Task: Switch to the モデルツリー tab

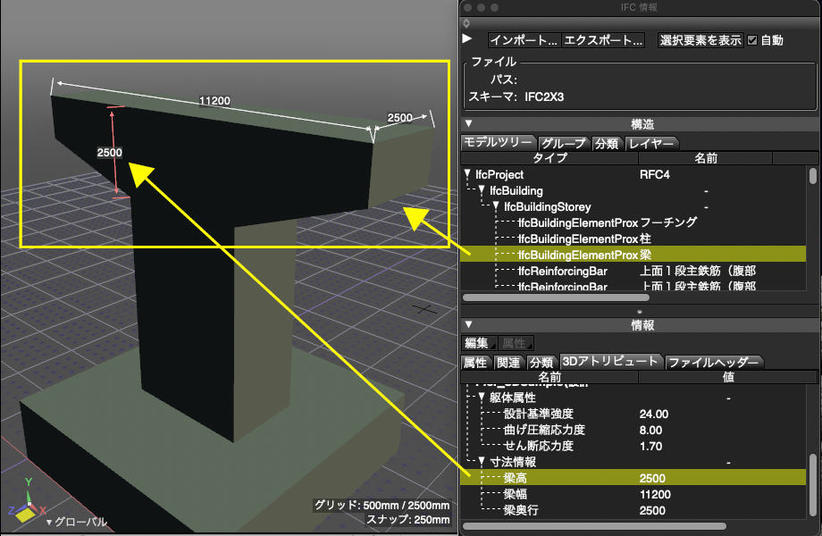Action: (498, 142)
